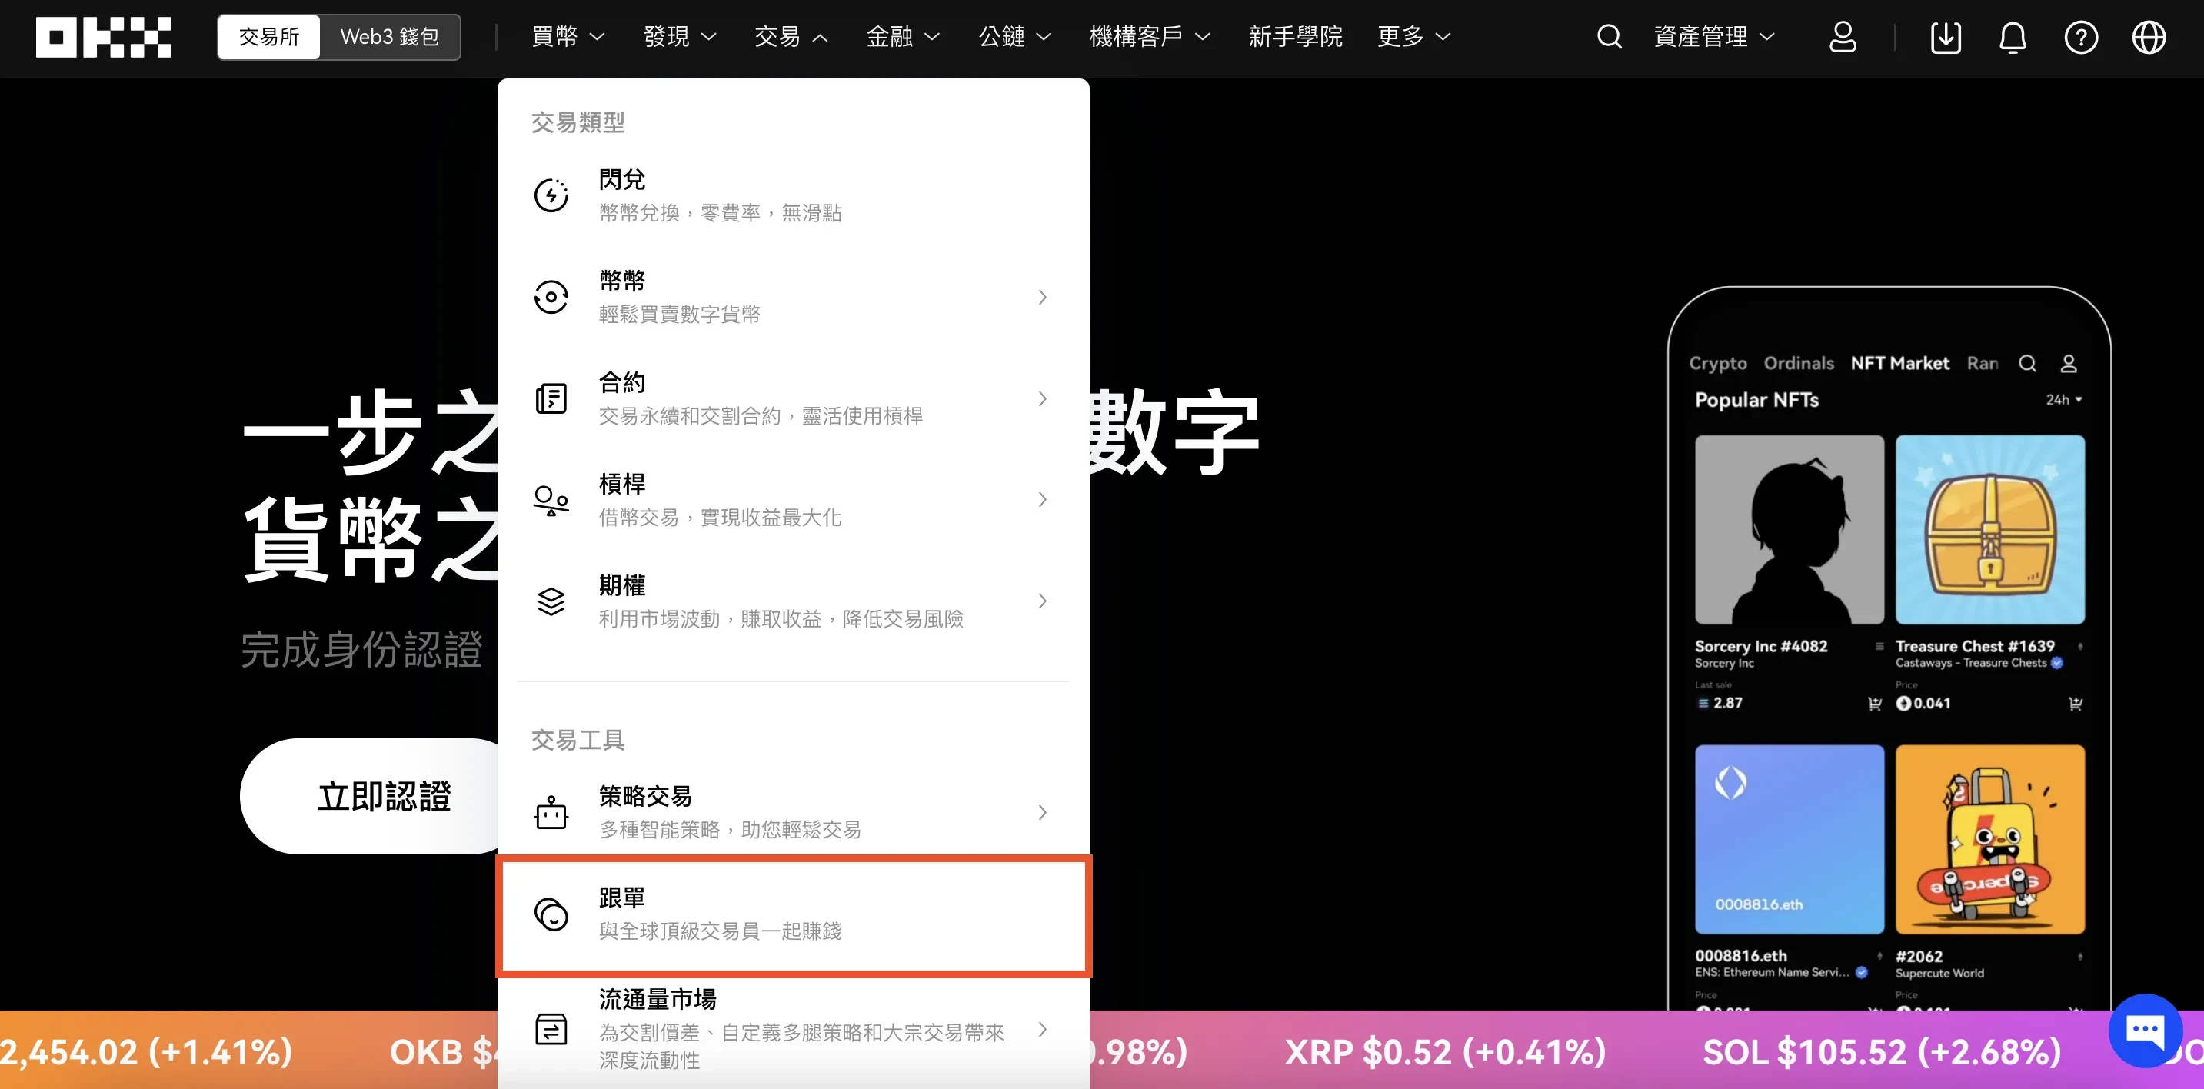Click the 策略交易 robot icon
Viewport: 2204px width, 1089px height.
(551, 812)
